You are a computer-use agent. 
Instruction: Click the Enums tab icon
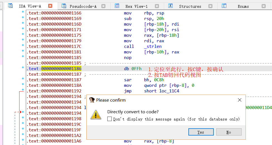[x=224, y=6]
